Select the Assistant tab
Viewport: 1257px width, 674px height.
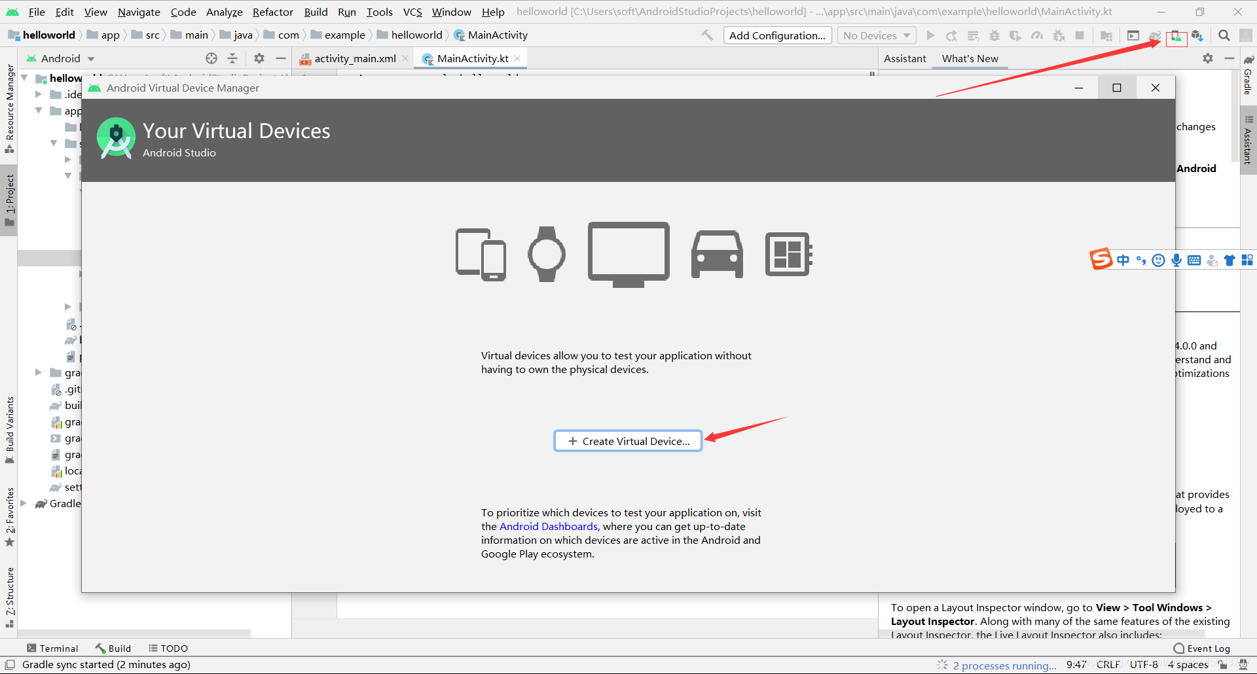coord(905,58)
